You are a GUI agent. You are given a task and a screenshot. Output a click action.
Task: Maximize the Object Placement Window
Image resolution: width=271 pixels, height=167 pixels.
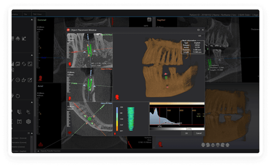click(199, 30)
